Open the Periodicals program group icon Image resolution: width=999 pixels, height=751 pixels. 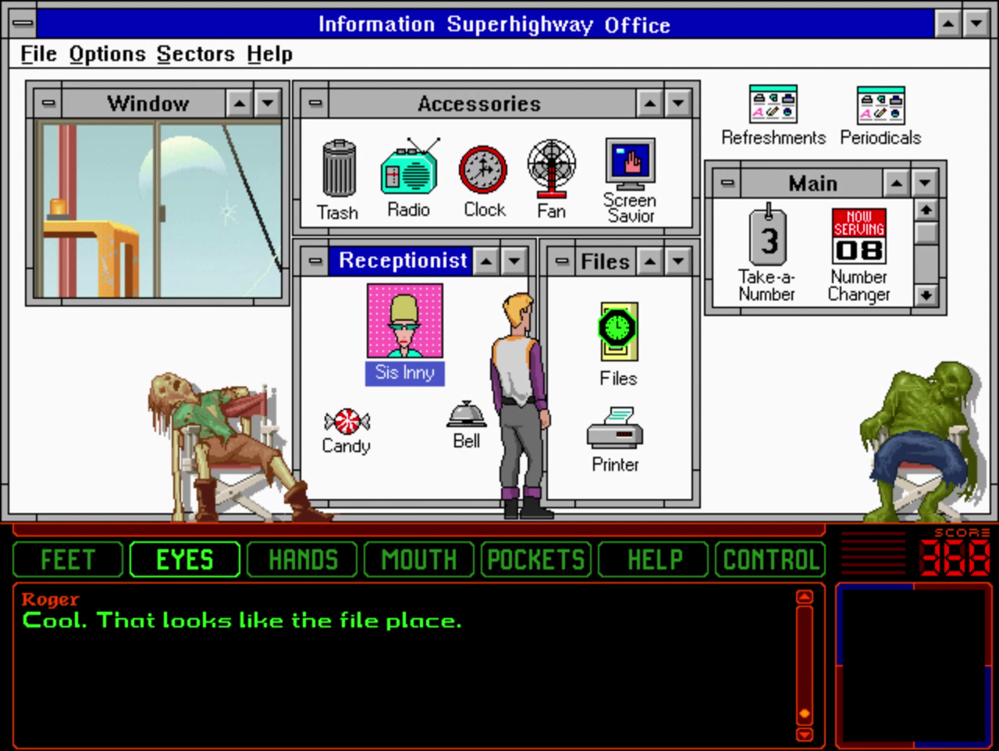point(880,105)
